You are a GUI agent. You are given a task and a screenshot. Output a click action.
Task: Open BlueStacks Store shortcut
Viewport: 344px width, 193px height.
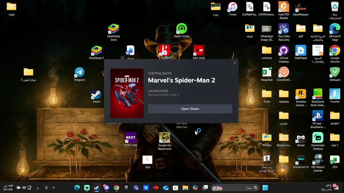click(114, 32)
